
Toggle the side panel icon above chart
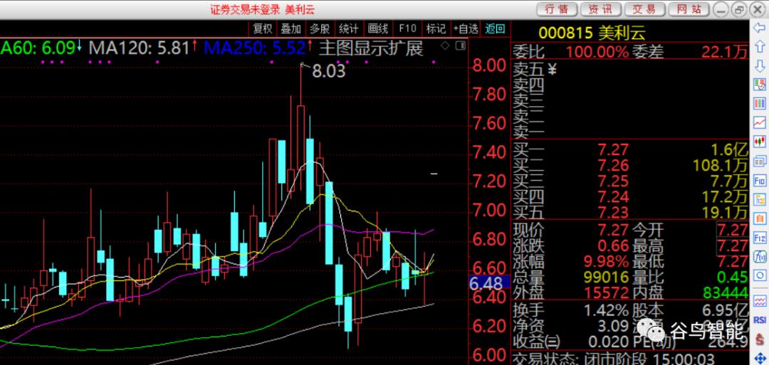(460, 46)
